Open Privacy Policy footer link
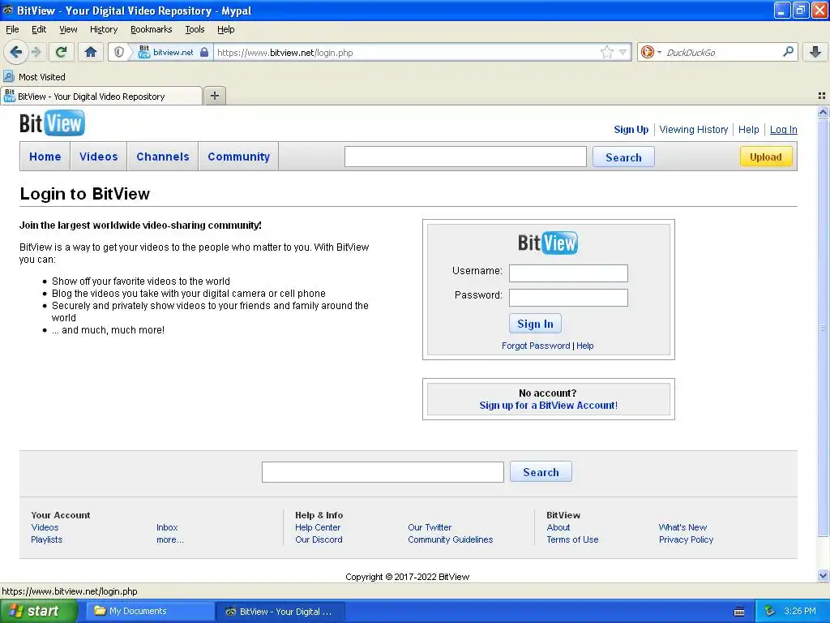830x623 pixels. tap(686, 539)
